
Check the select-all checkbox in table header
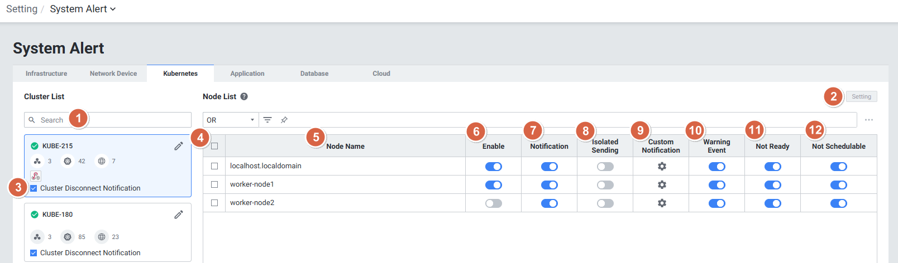pyautogui.click(x=214, y=146)
